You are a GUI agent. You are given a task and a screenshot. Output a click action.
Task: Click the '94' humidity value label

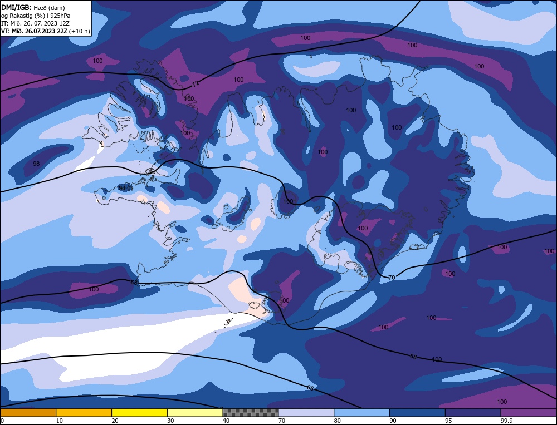tap(122, 187)
